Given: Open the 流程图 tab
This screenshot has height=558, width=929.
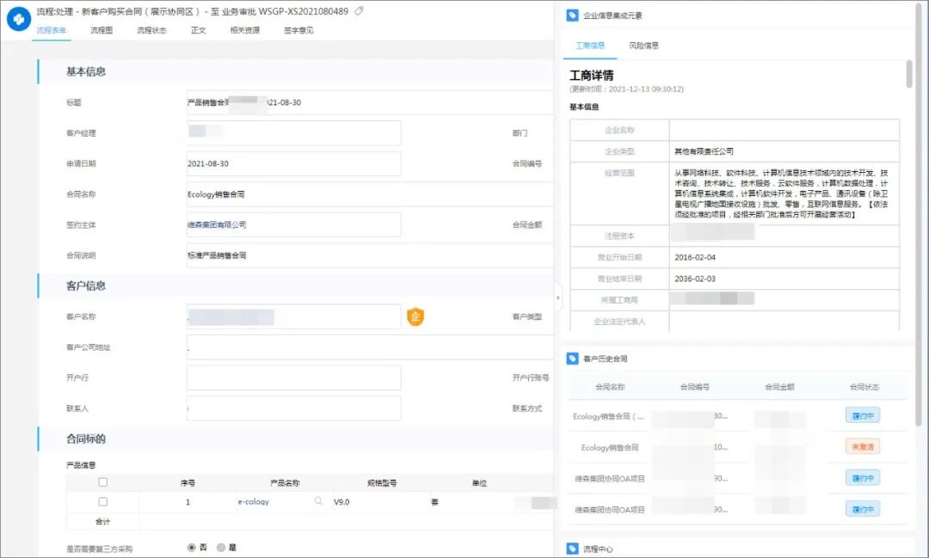Looking at the screenshot, I should 102,30.
